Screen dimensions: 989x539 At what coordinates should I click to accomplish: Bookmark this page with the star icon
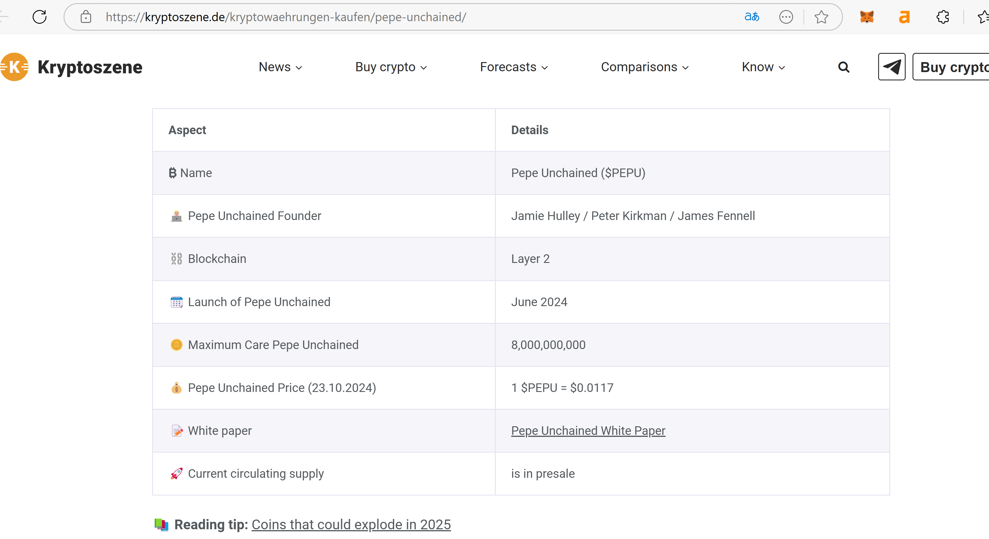(821, 17)
